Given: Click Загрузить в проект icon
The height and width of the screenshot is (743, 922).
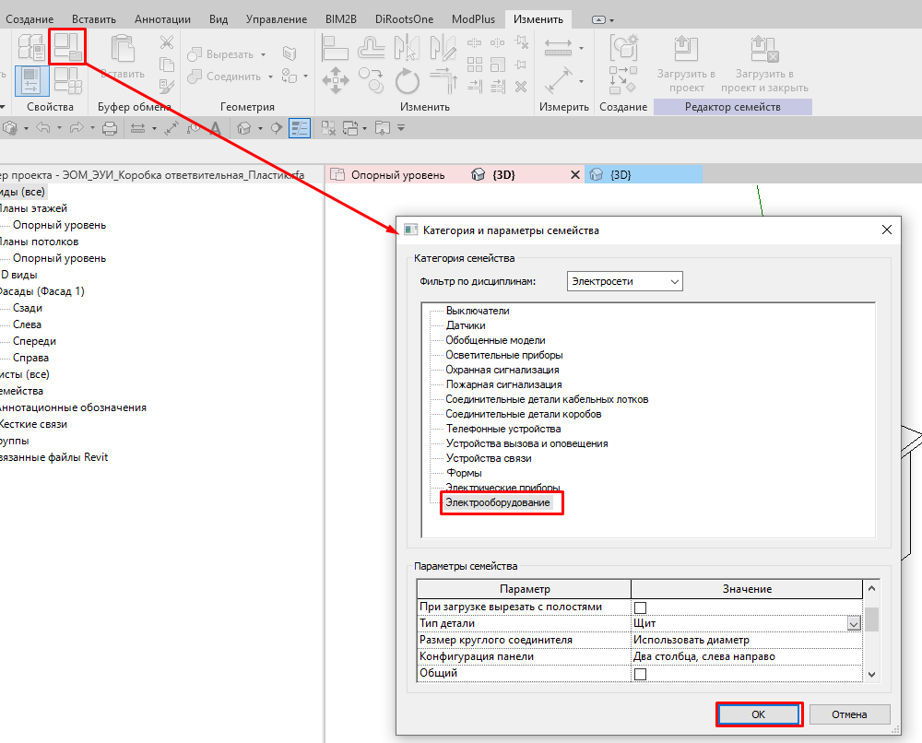Looking at the screenshot, I should click(x=686, y=48).
